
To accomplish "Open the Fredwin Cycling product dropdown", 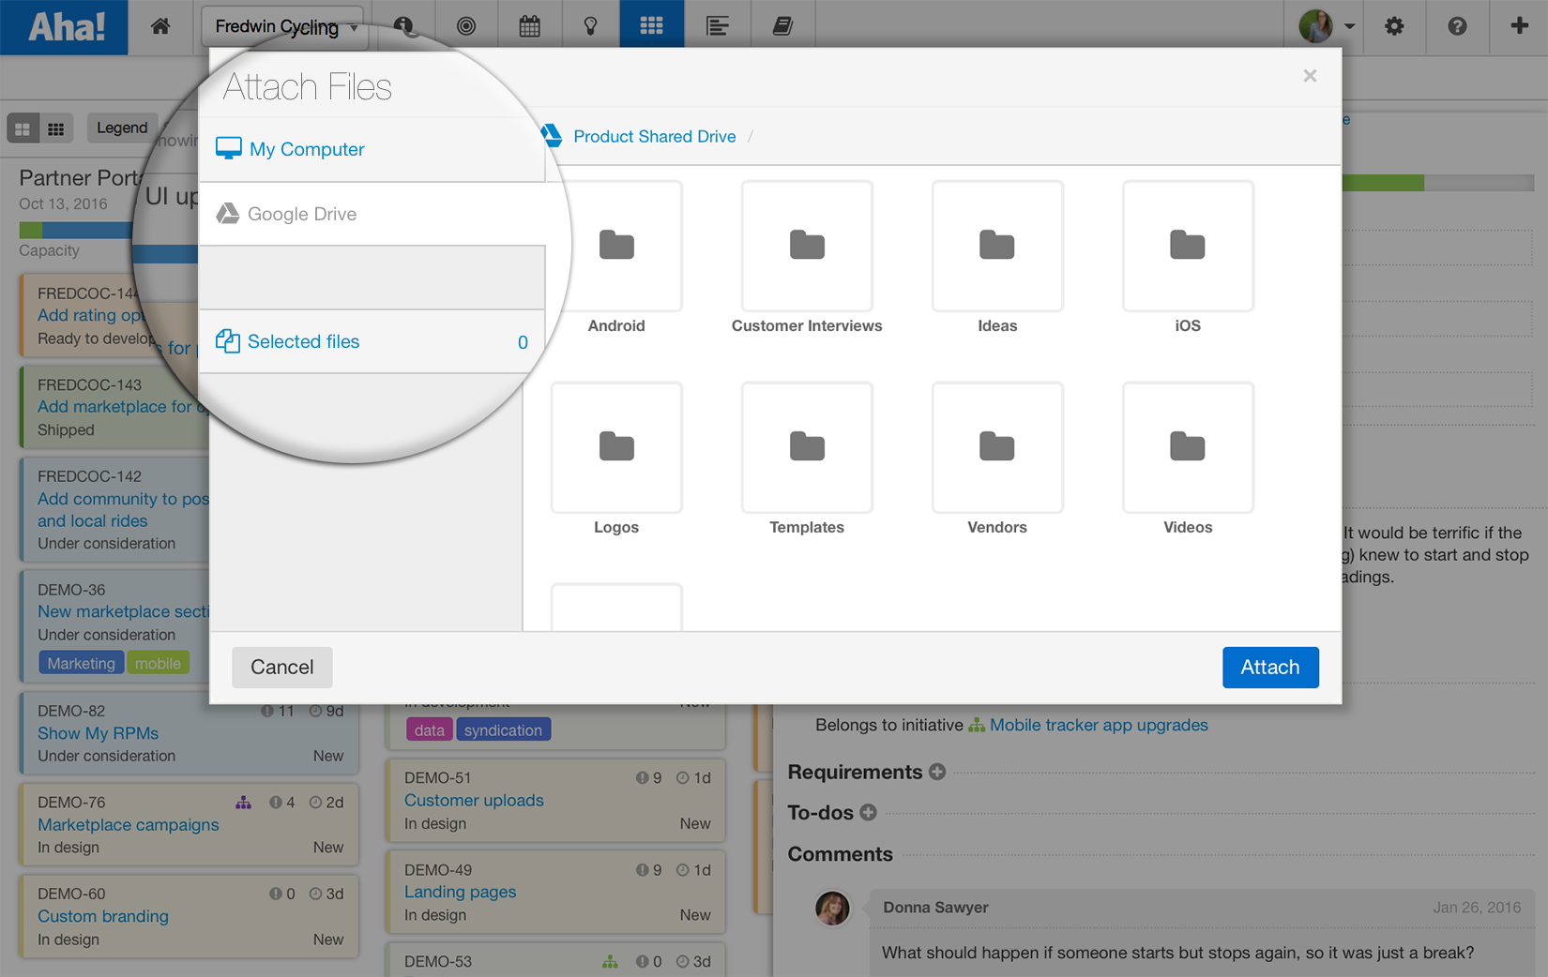I will pos(284,26).
